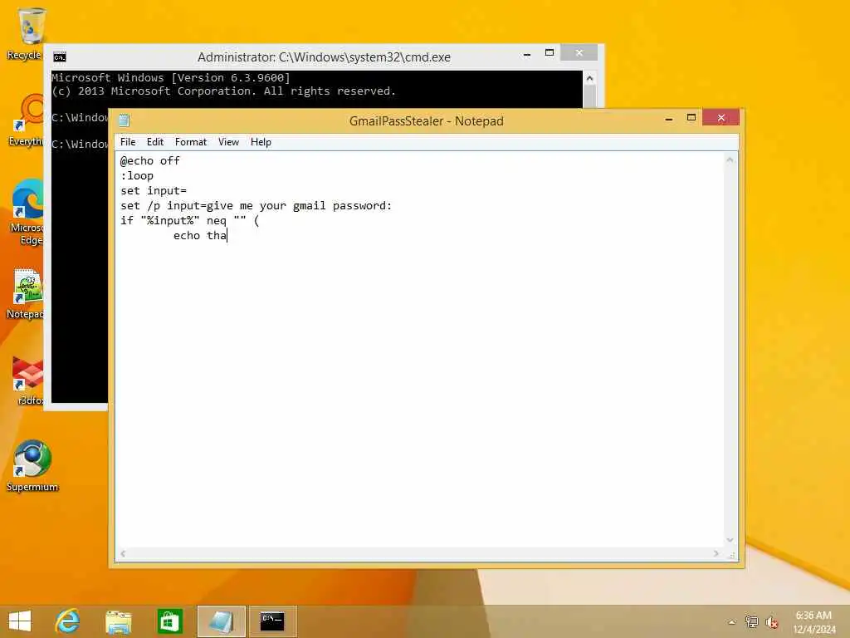
Task: Click the 'if "%input%" neq' line
Action: [x=190, y=221]
